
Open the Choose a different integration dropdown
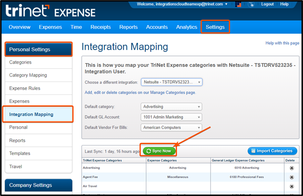click(x=172, y=82)
